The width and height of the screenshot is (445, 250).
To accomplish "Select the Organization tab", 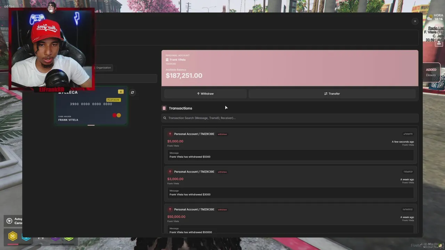I will click(x=103, y=68).
